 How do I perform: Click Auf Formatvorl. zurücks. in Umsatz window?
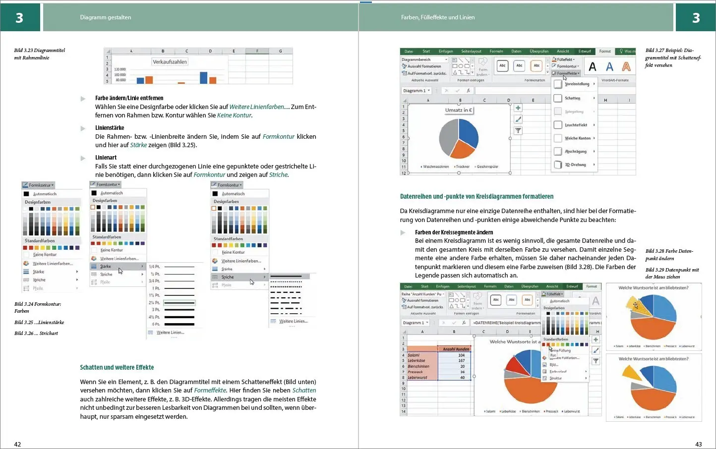coord(424,73)
